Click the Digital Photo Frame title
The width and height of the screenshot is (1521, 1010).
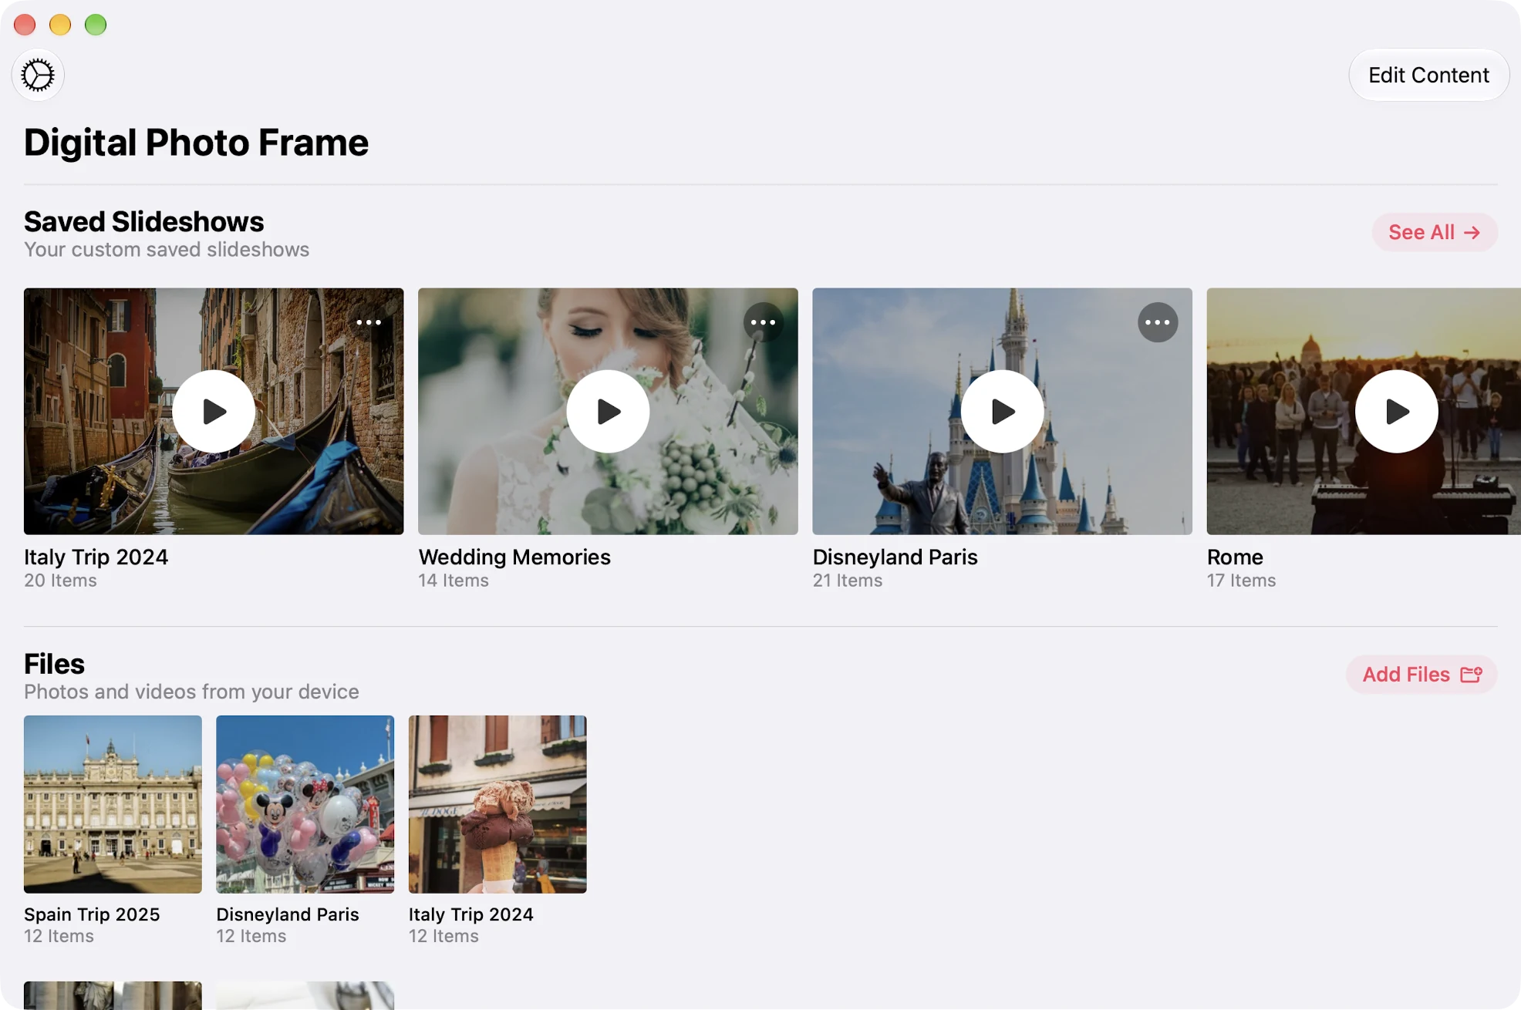pyautogui.click(x=196, y=143)
